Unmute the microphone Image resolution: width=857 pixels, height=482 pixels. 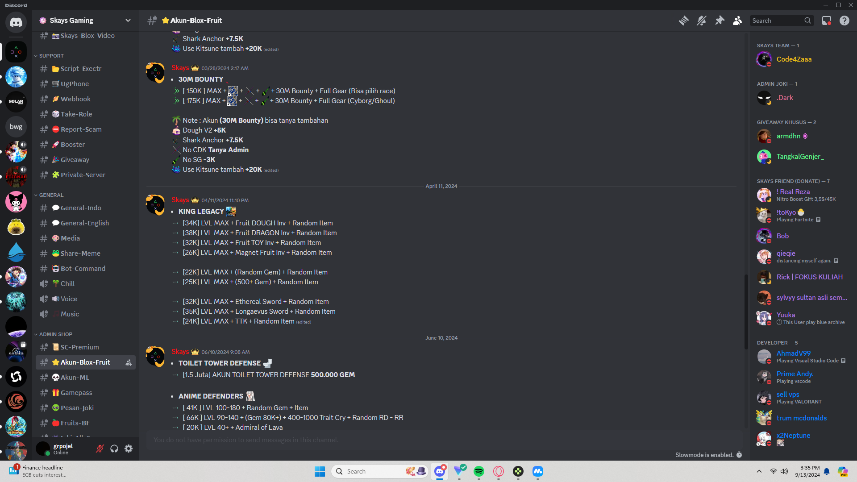click(x=100, y=449)
